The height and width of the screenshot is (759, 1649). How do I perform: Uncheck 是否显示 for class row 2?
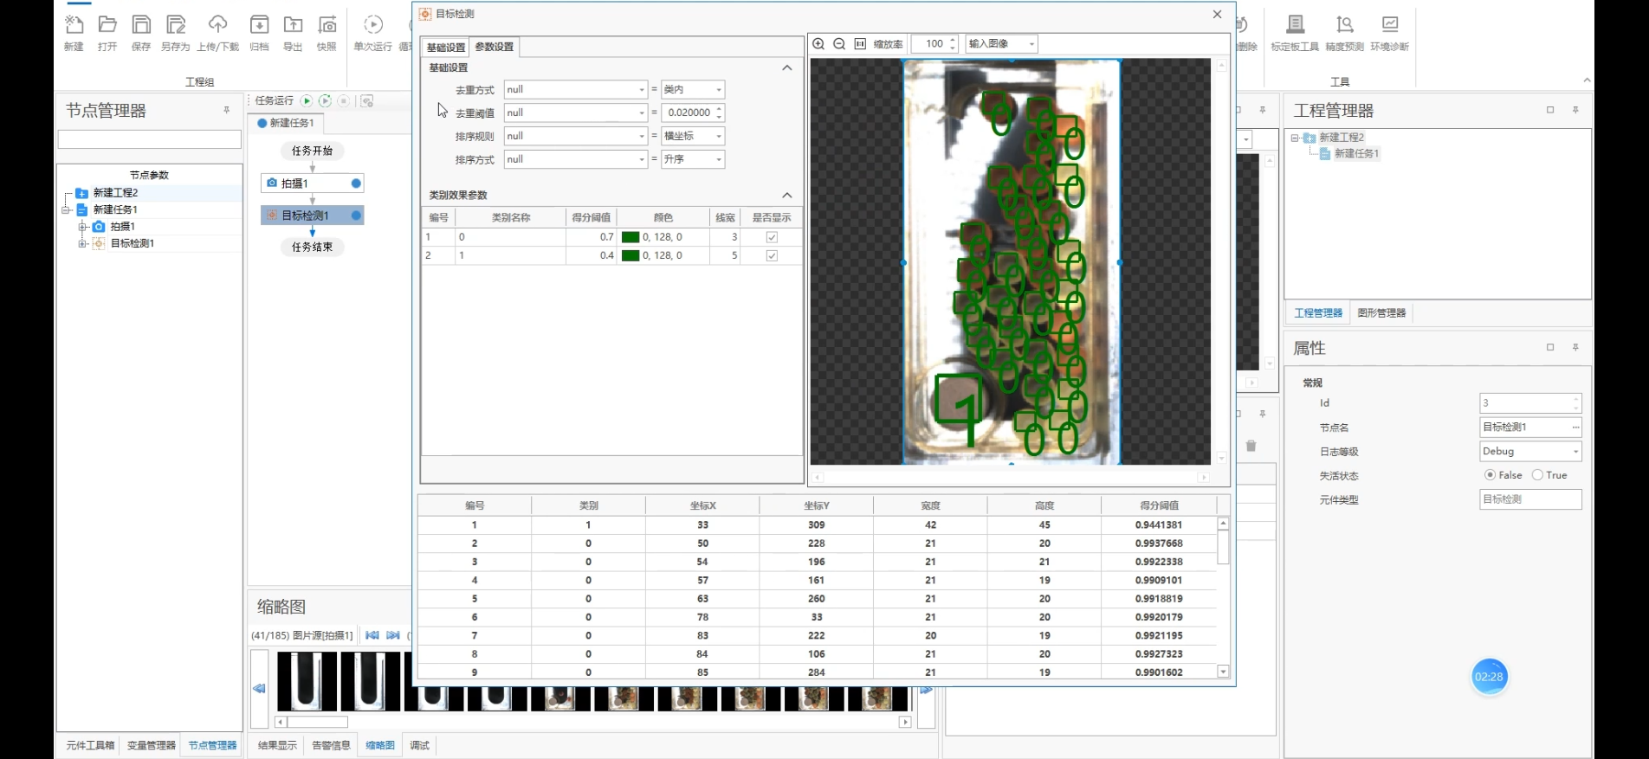coord(772,255)
